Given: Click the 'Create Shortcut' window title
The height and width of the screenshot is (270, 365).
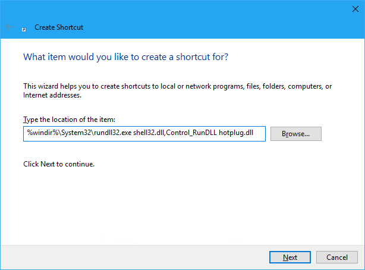Looking at the screenshot, I should coord(59,27).
